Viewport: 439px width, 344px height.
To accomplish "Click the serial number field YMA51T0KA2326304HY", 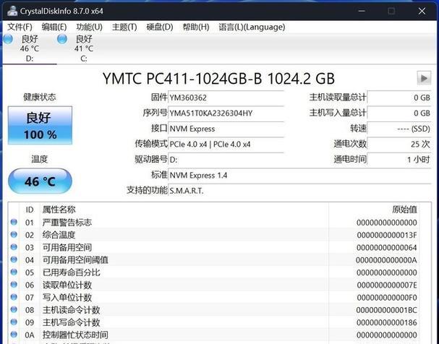I will coord(226,113).
